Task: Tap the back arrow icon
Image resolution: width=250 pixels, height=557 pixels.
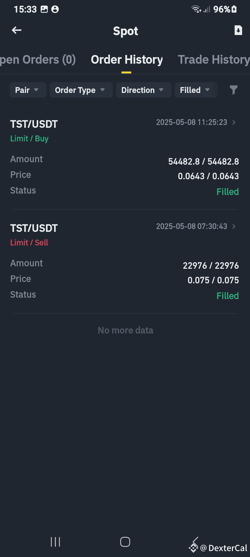Action: [17, 31]
